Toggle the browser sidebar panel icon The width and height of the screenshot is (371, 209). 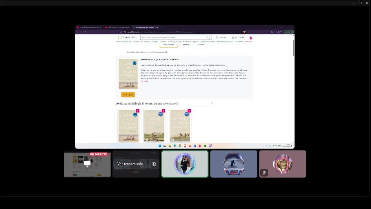coord(277,32)
